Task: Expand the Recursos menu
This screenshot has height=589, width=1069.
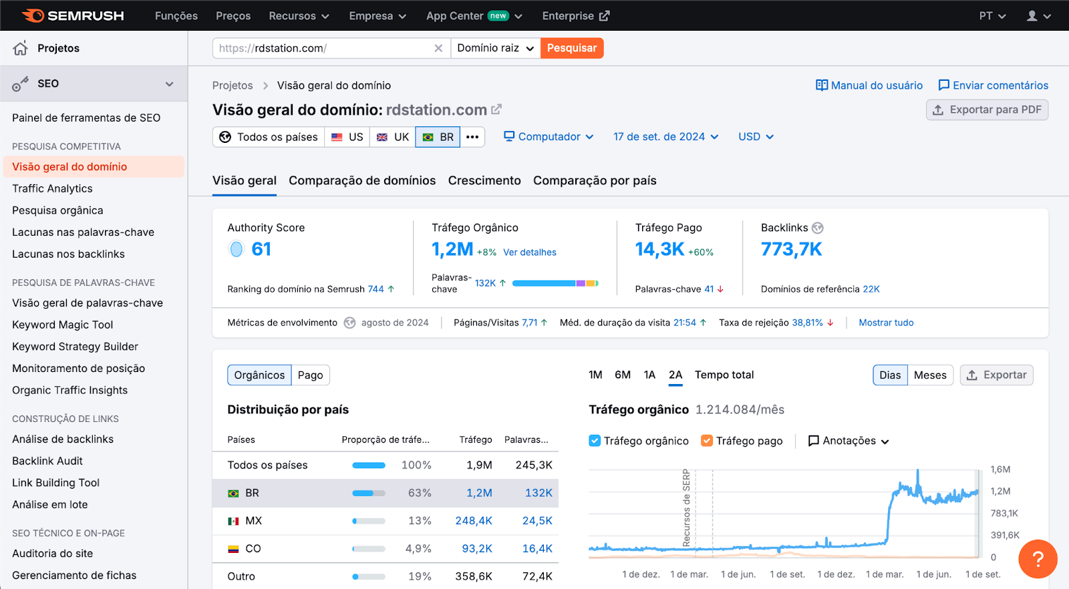Action: coord(299,16)
